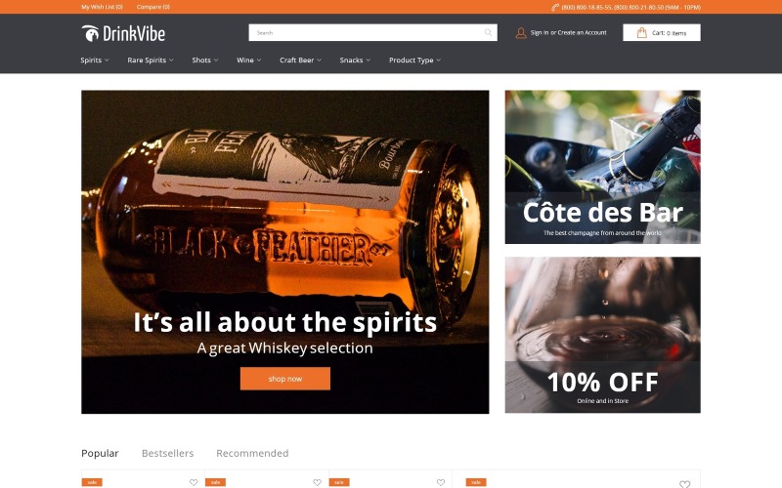Screen dimensions: 782x488
Task: Open the Craft Beer menu
Action: coord(301,61)
